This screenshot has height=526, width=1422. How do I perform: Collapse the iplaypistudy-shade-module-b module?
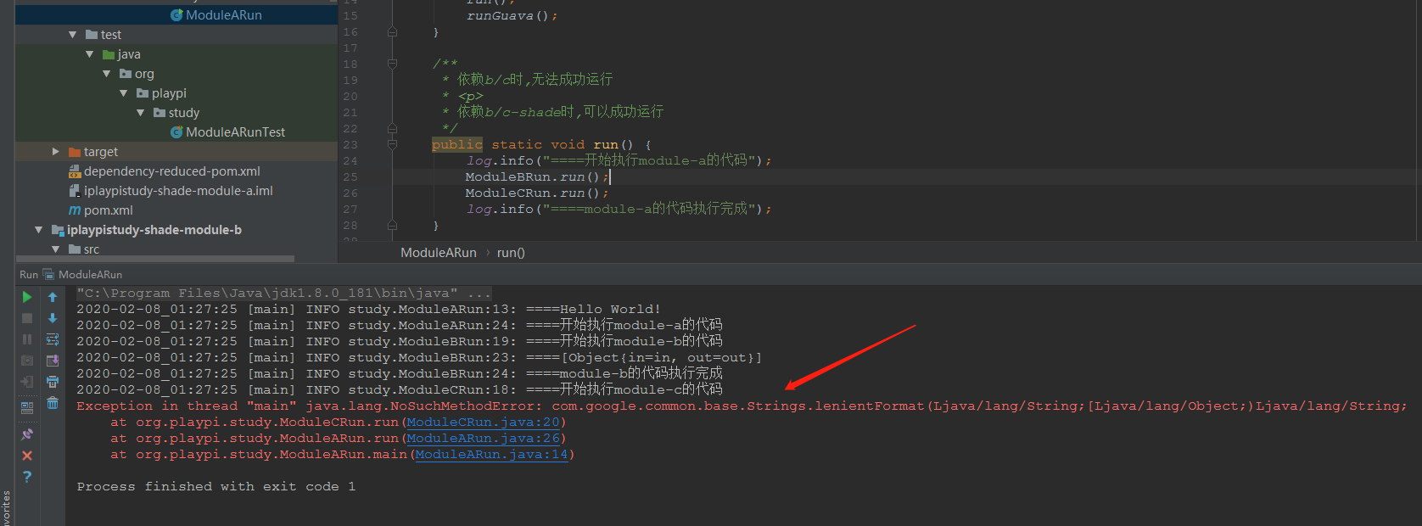39,230
